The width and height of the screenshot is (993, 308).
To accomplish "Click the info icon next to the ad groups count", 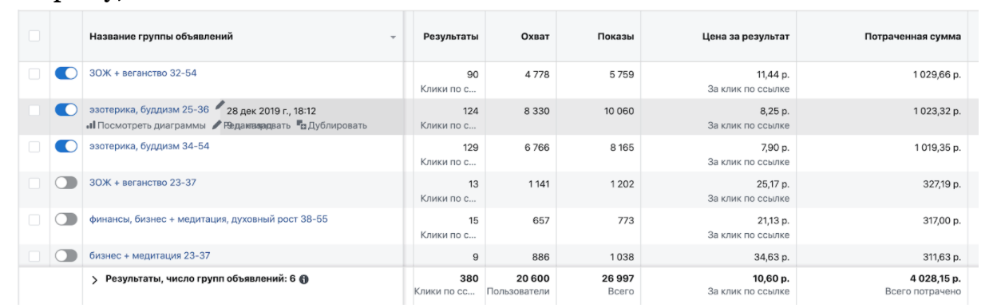I will (304, 279).
